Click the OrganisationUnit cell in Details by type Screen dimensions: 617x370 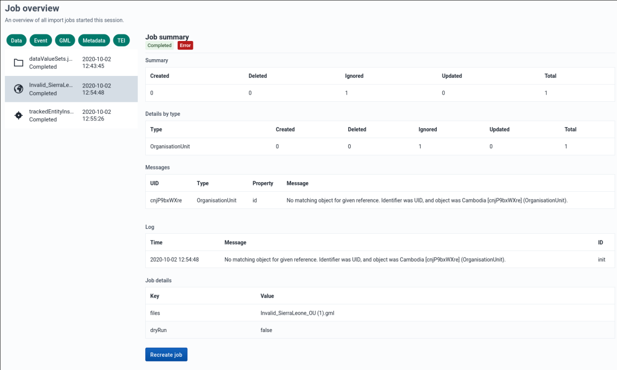170,146
